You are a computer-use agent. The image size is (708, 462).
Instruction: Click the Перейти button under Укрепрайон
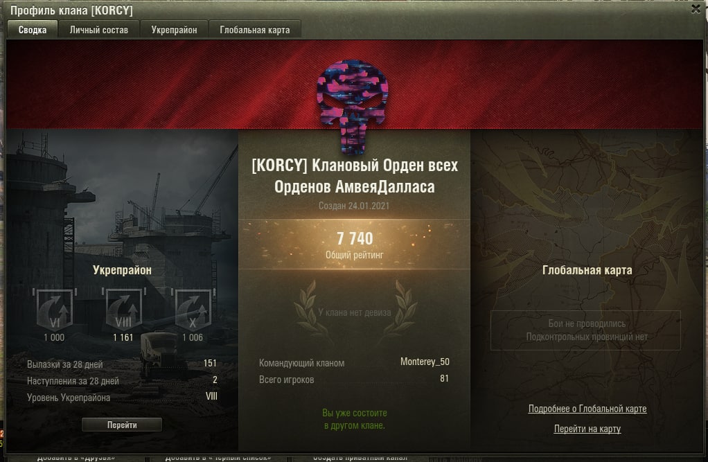pyautogui.click(x=122, y=425)
